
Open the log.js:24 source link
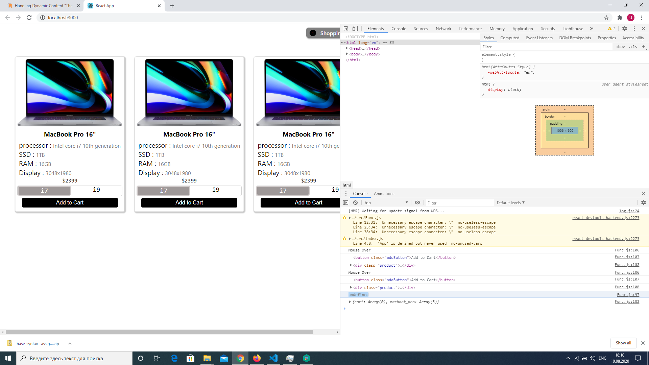click(629, 211)
